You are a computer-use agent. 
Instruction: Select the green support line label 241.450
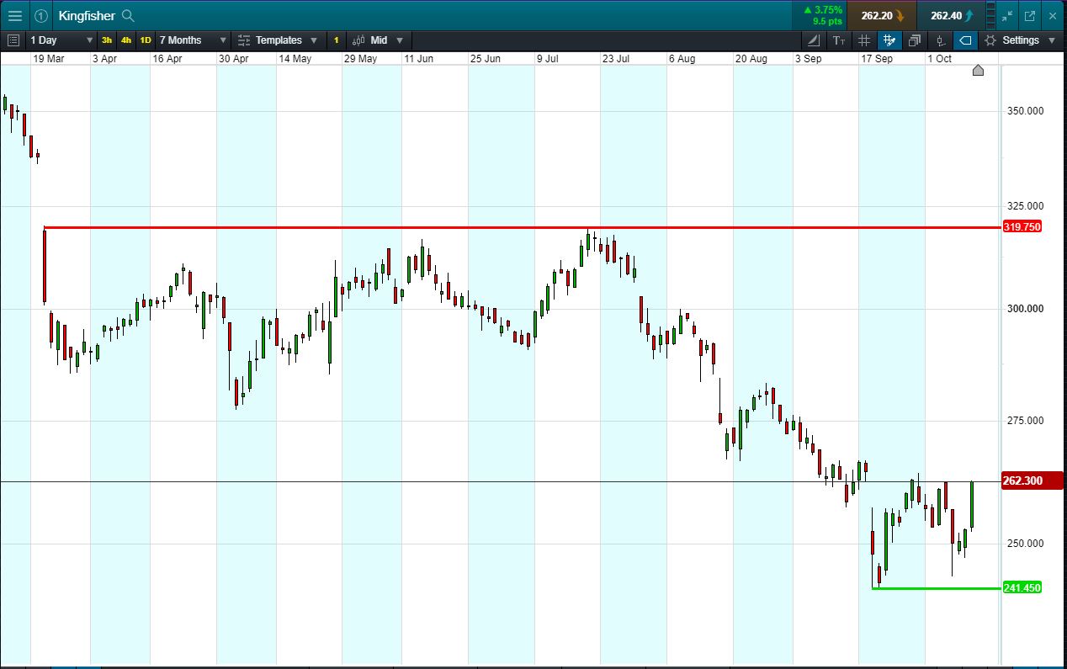point(1022,587)
